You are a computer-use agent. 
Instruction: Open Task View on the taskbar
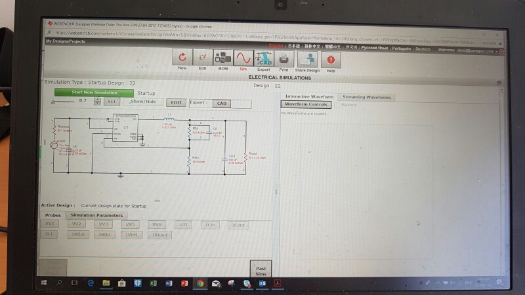point(74,283)
